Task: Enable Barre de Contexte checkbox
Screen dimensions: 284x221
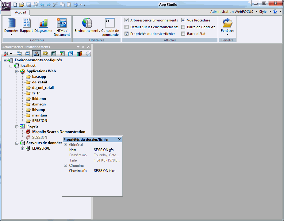Action: (183, 27)
